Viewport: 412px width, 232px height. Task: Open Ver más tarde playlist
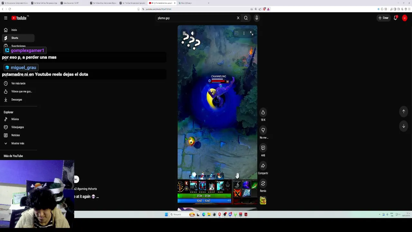(x=18, y=83)
